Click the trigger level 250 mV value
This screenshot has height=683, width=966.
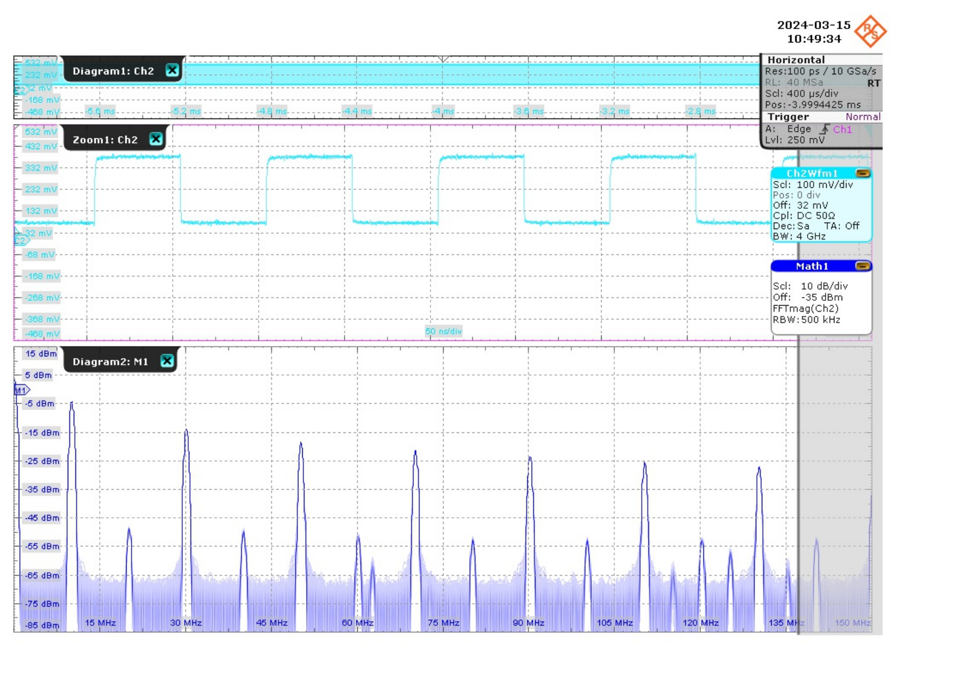tap(805, 140)
